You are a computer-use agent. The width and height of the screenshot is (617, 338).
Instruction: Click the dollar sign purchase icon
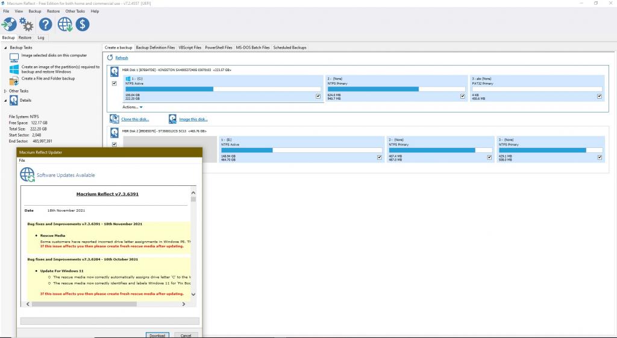82,24
